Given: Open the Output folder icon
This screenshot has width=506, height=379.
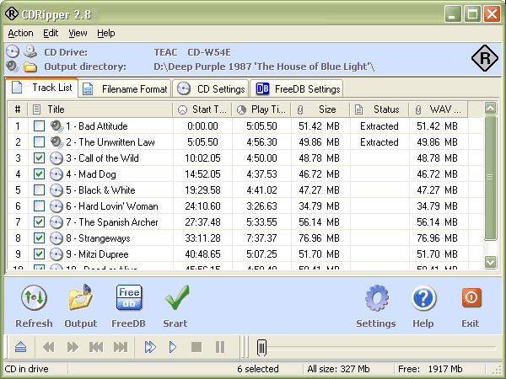Looking at the screenshot, I should pos(81,299).
